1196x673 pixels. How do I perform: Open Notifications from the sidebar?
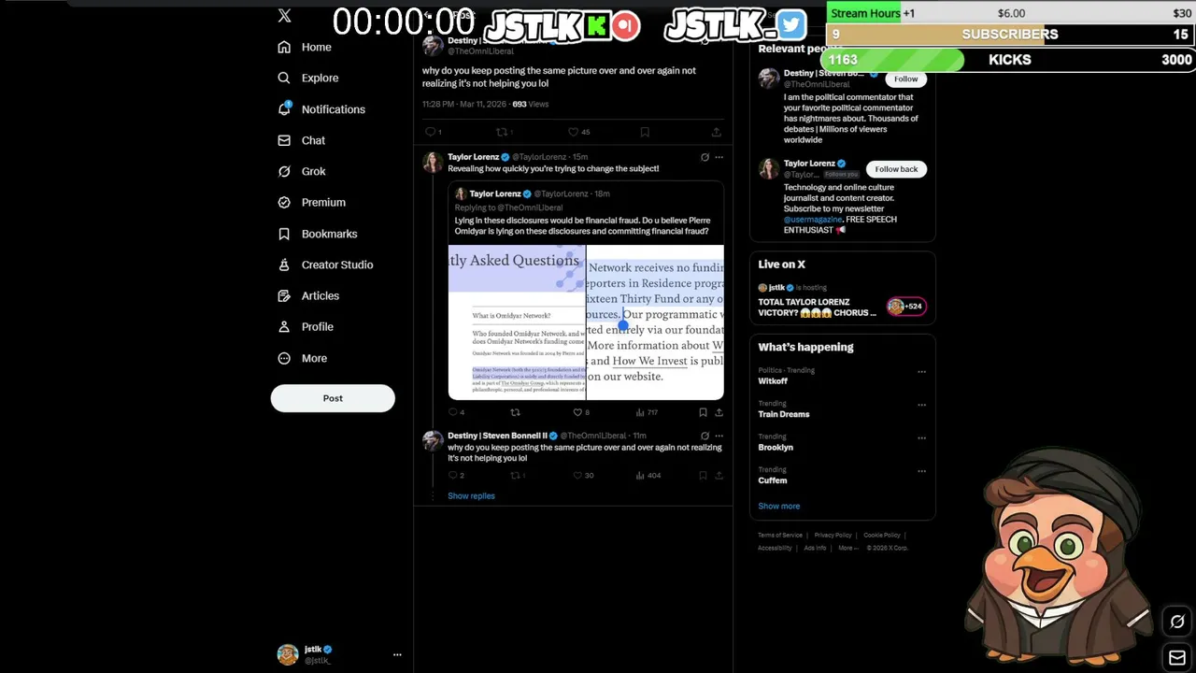click(321, 109)
